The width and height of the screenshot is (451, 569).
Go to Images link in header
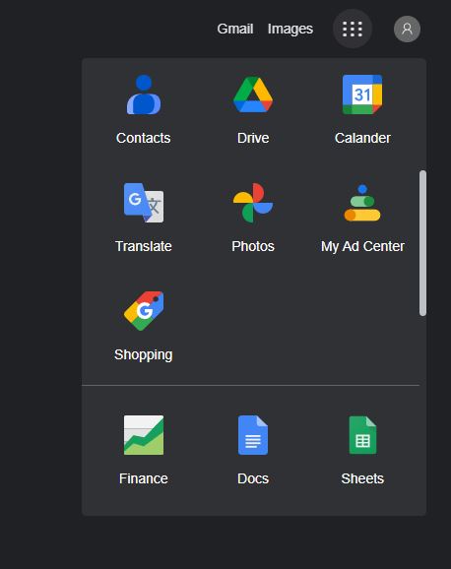pyautogui.click(x=290, y=29)
